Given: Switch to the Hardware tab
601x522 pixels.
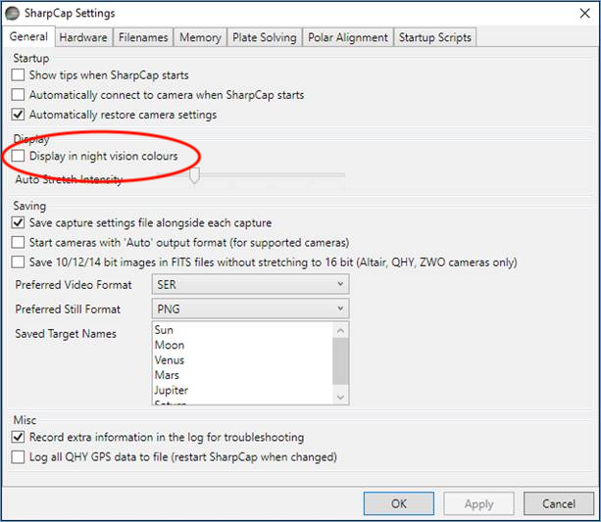Looking at the screenshot, I should pos(82,37).
